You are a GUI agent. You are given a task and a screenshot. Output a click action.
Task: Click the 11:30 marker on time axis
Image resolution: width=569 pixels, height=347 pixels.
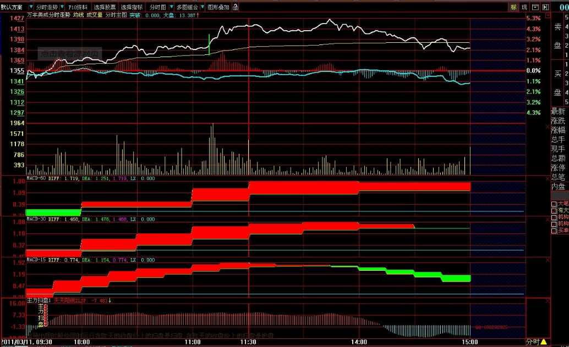point(249,341)
